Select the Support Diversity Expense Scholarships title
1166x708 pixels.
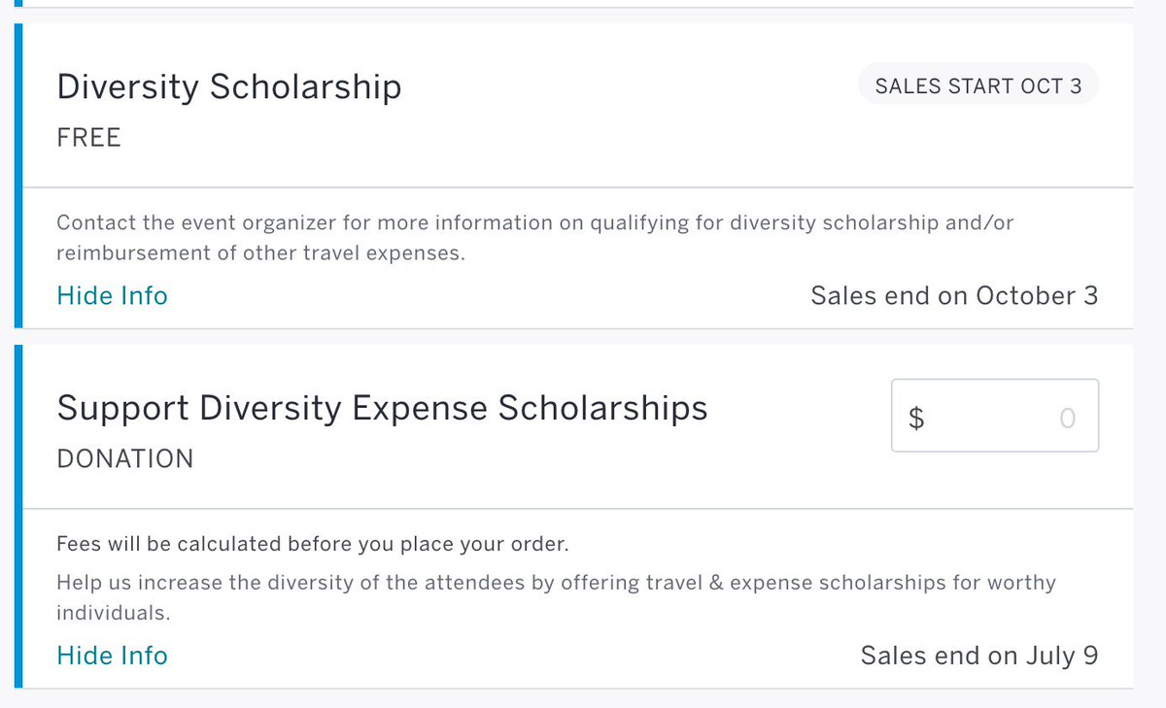[382, 407]
